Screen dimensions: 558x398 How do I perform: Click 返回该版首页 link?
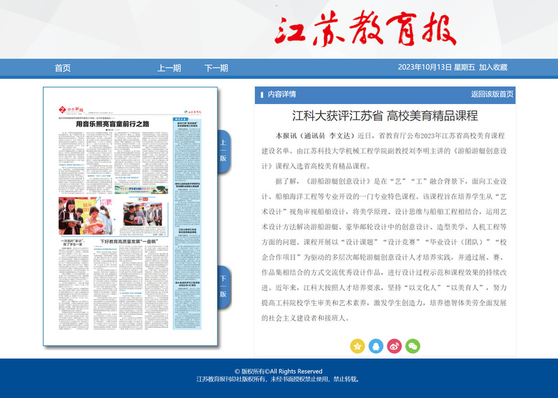[x=492, y=94]
